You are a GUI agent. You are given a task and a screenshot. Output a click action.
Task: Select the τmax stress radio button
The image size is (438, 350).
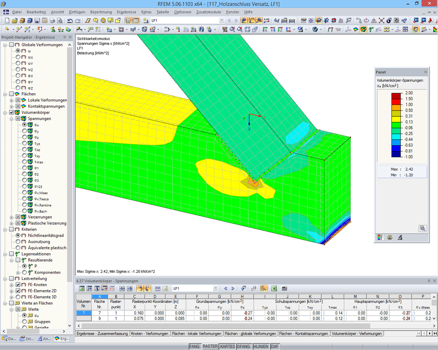point(25,161)
